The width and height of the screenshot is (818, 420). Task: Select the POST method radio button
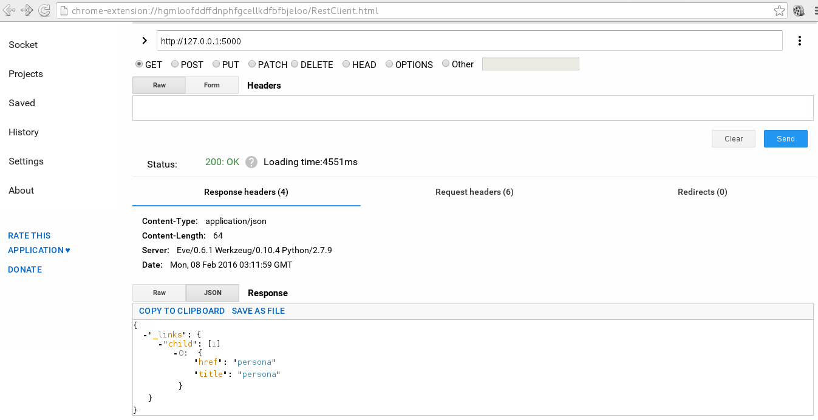pos(175,64)
